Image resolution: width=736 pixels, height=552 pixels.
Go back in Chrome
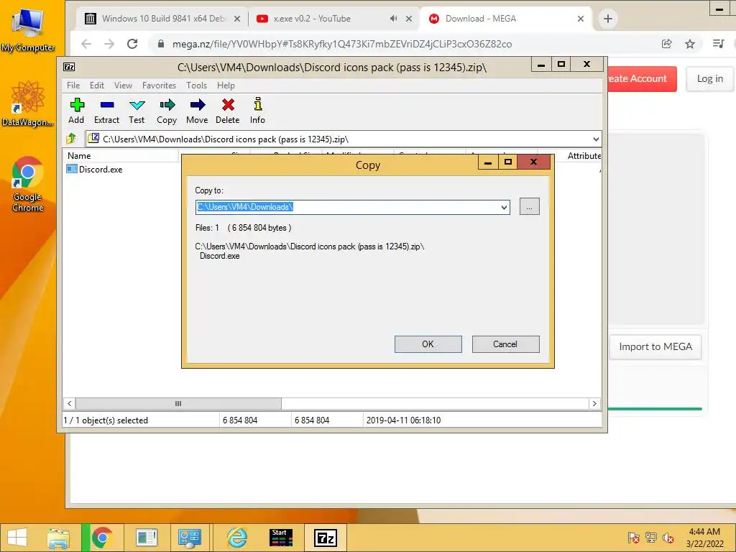86,44
